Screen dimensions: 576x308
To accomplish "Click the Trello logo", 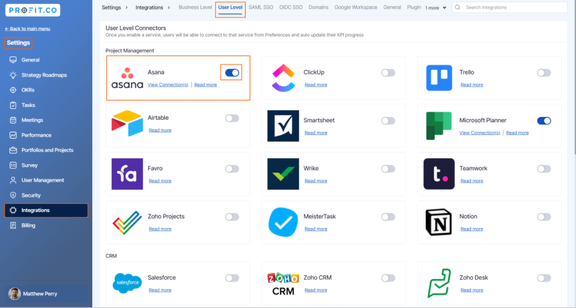I will point(439,78).
